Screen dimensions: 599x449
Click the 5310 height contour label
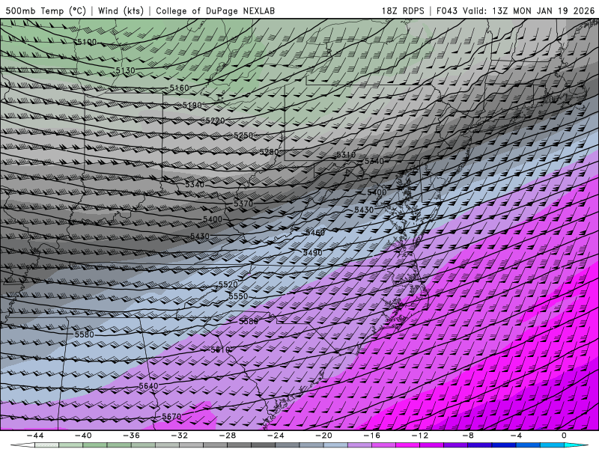point(346,155)
